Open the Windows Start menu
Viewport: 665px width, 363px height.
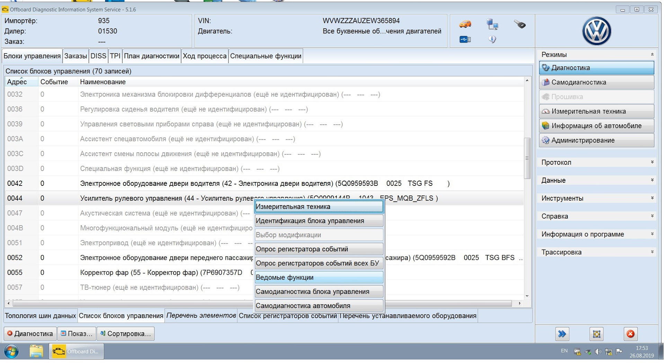[x=11, y=352]
